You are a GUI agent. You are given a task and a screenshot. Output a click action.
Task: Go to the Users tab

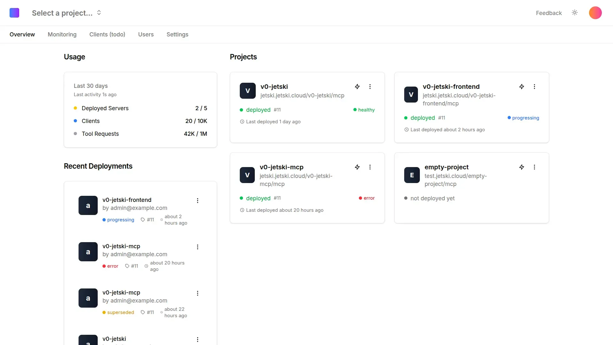click(x=146, y=34)
